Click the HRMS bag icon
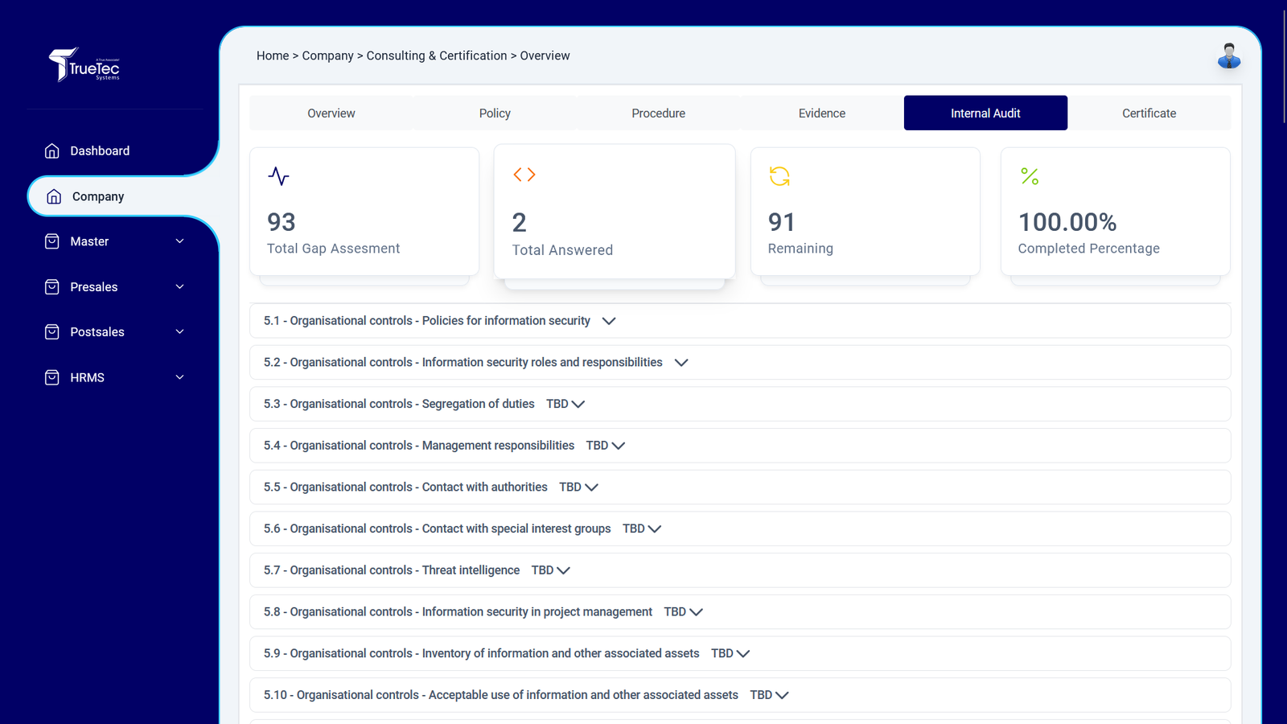Viewport: 1287px width, 724px height. pos(52,377)
